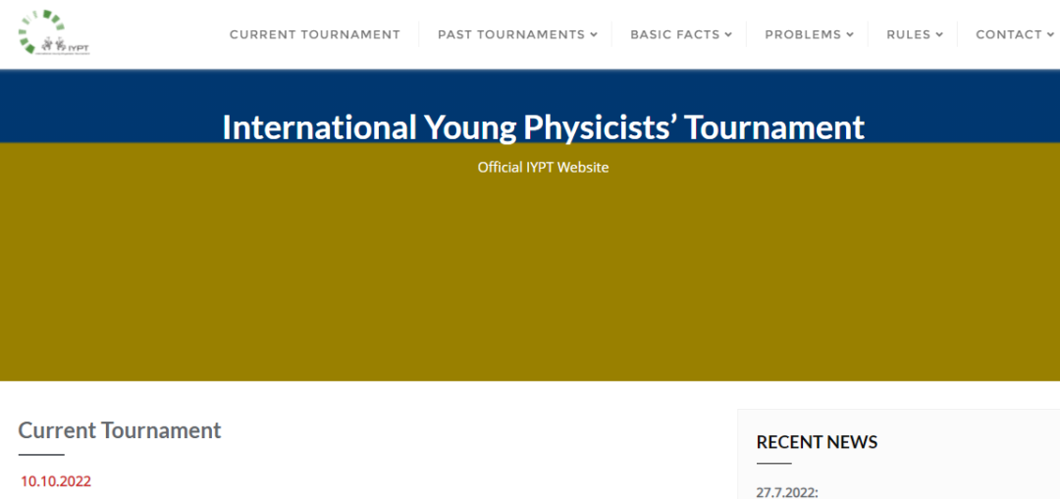Open the 10.10.2022 post date link
Viewport: 1060px width, 499px height.
pyautogui.click(x=56, y=481)
